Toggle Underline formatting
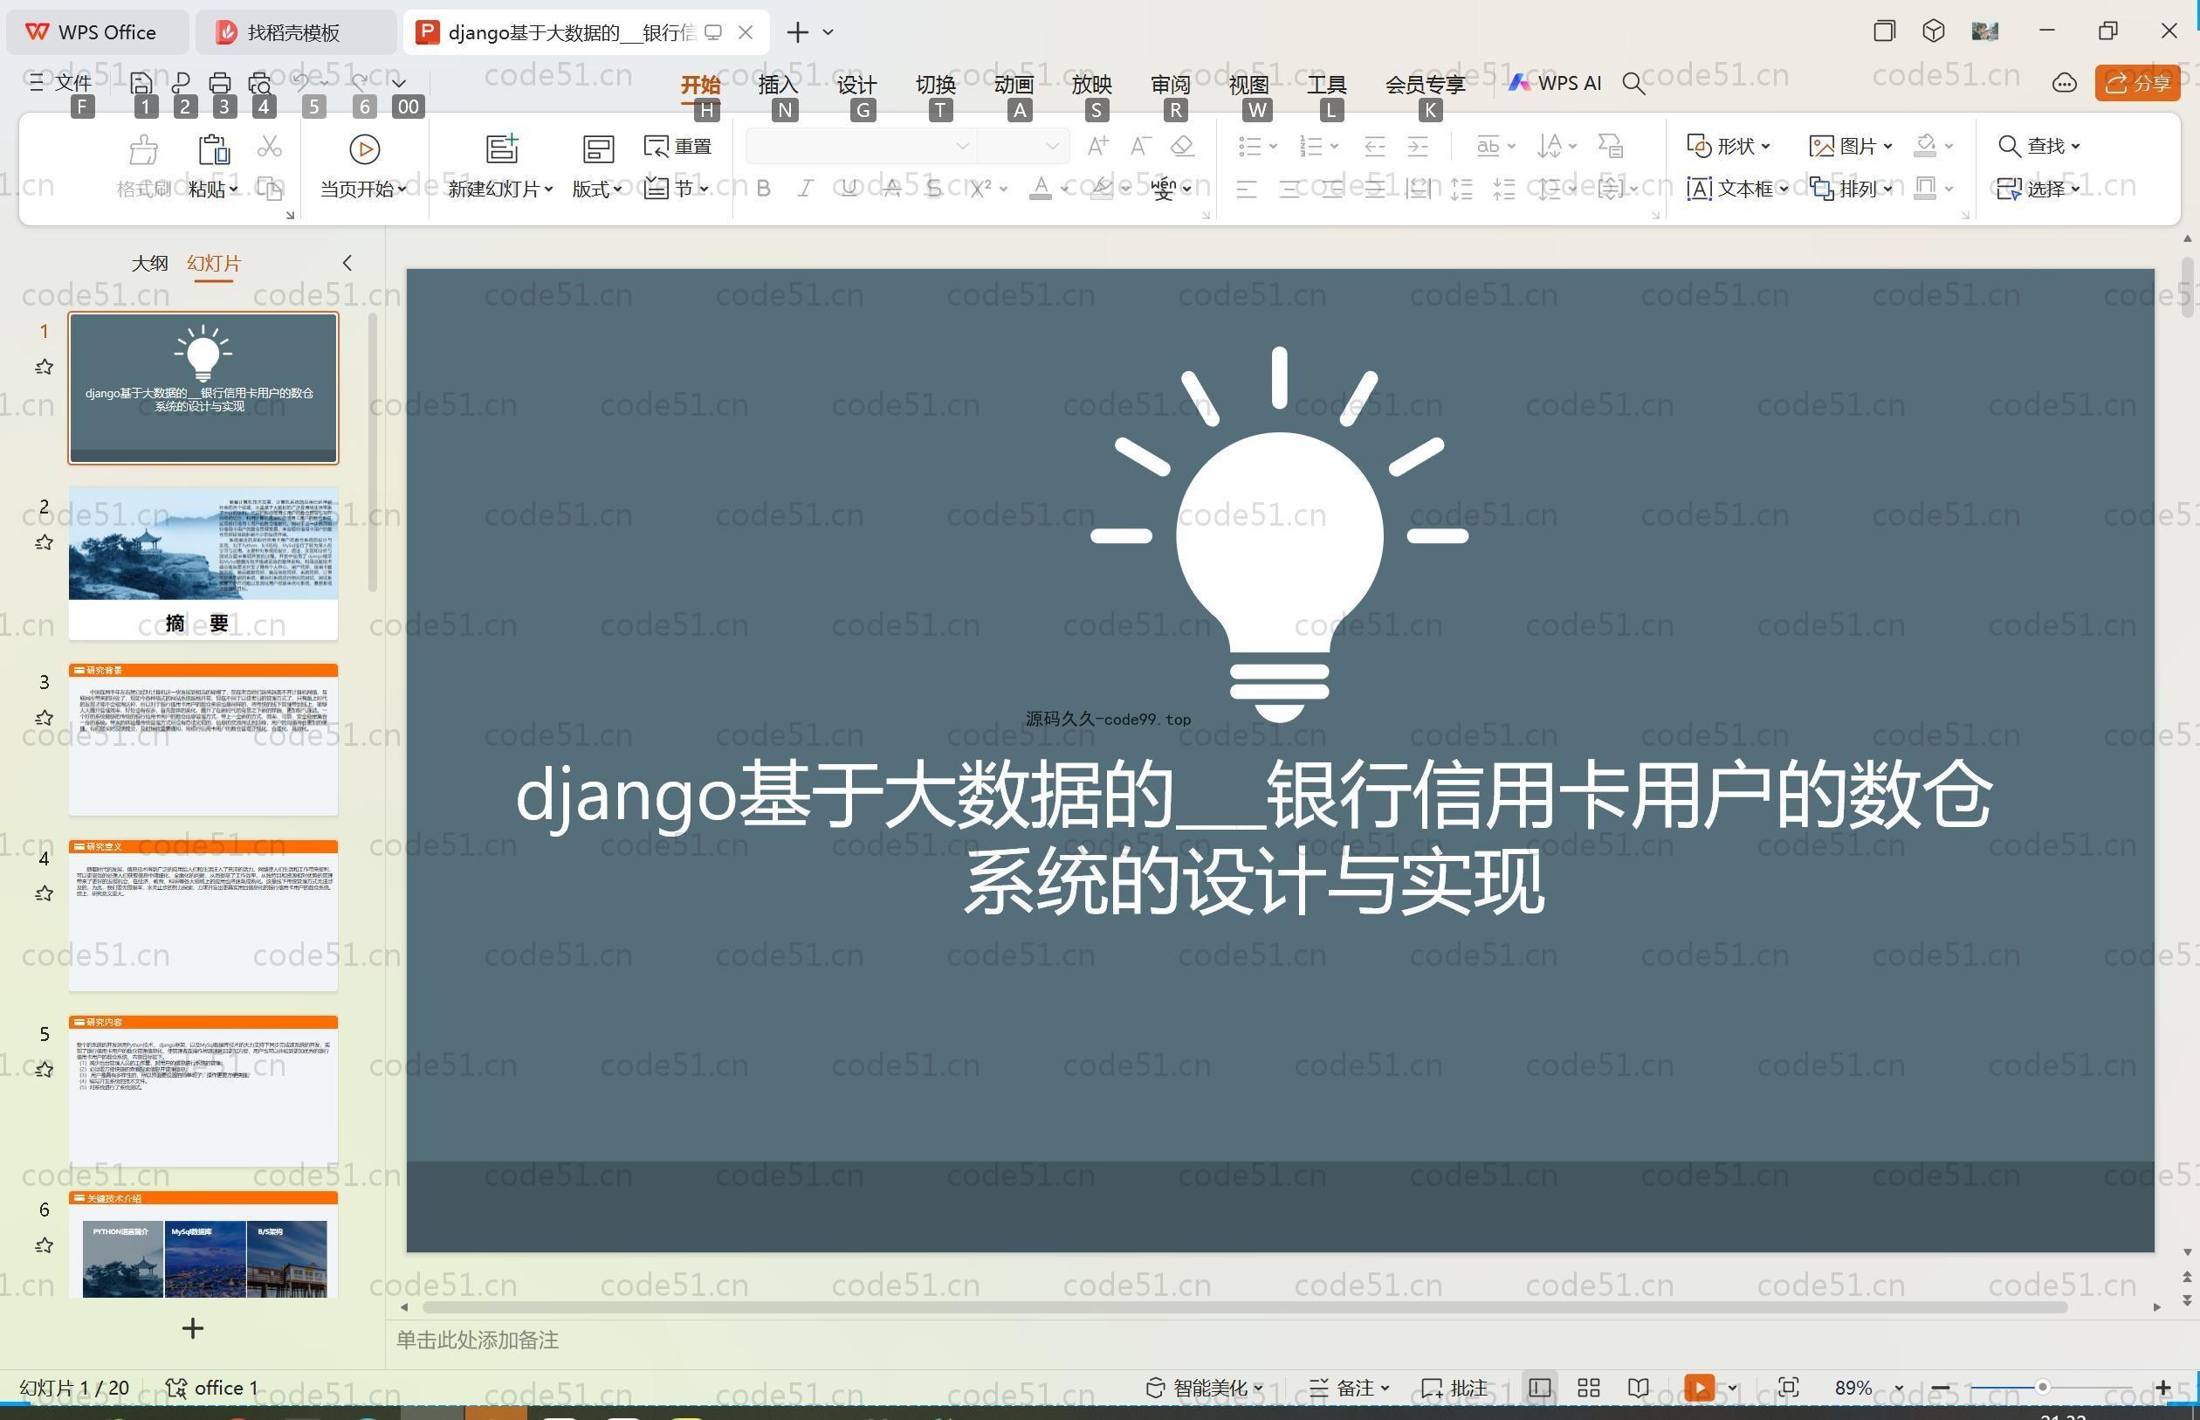 tap(849, 189)
